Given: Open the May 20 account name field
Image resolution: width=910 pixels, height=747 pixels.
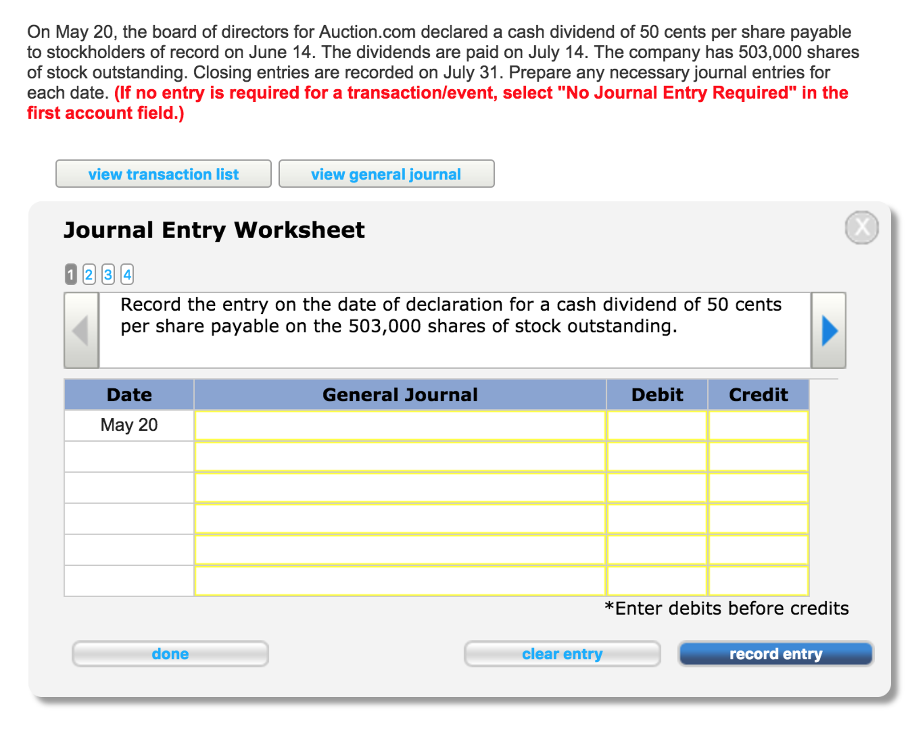Looking at the screenshot, I should (x=399, y=425).
